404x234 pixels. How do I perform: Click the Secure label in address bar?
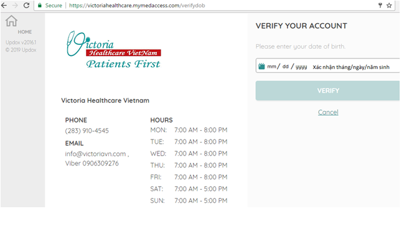click(x=54, y=6)
